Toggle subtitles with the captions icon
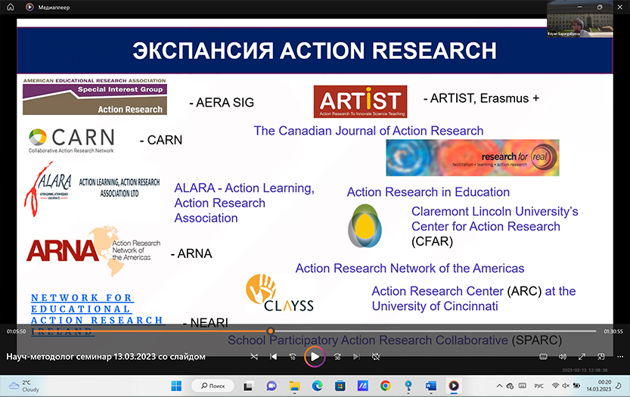This screenshot has width=630, height=397. tap(543, 356)
